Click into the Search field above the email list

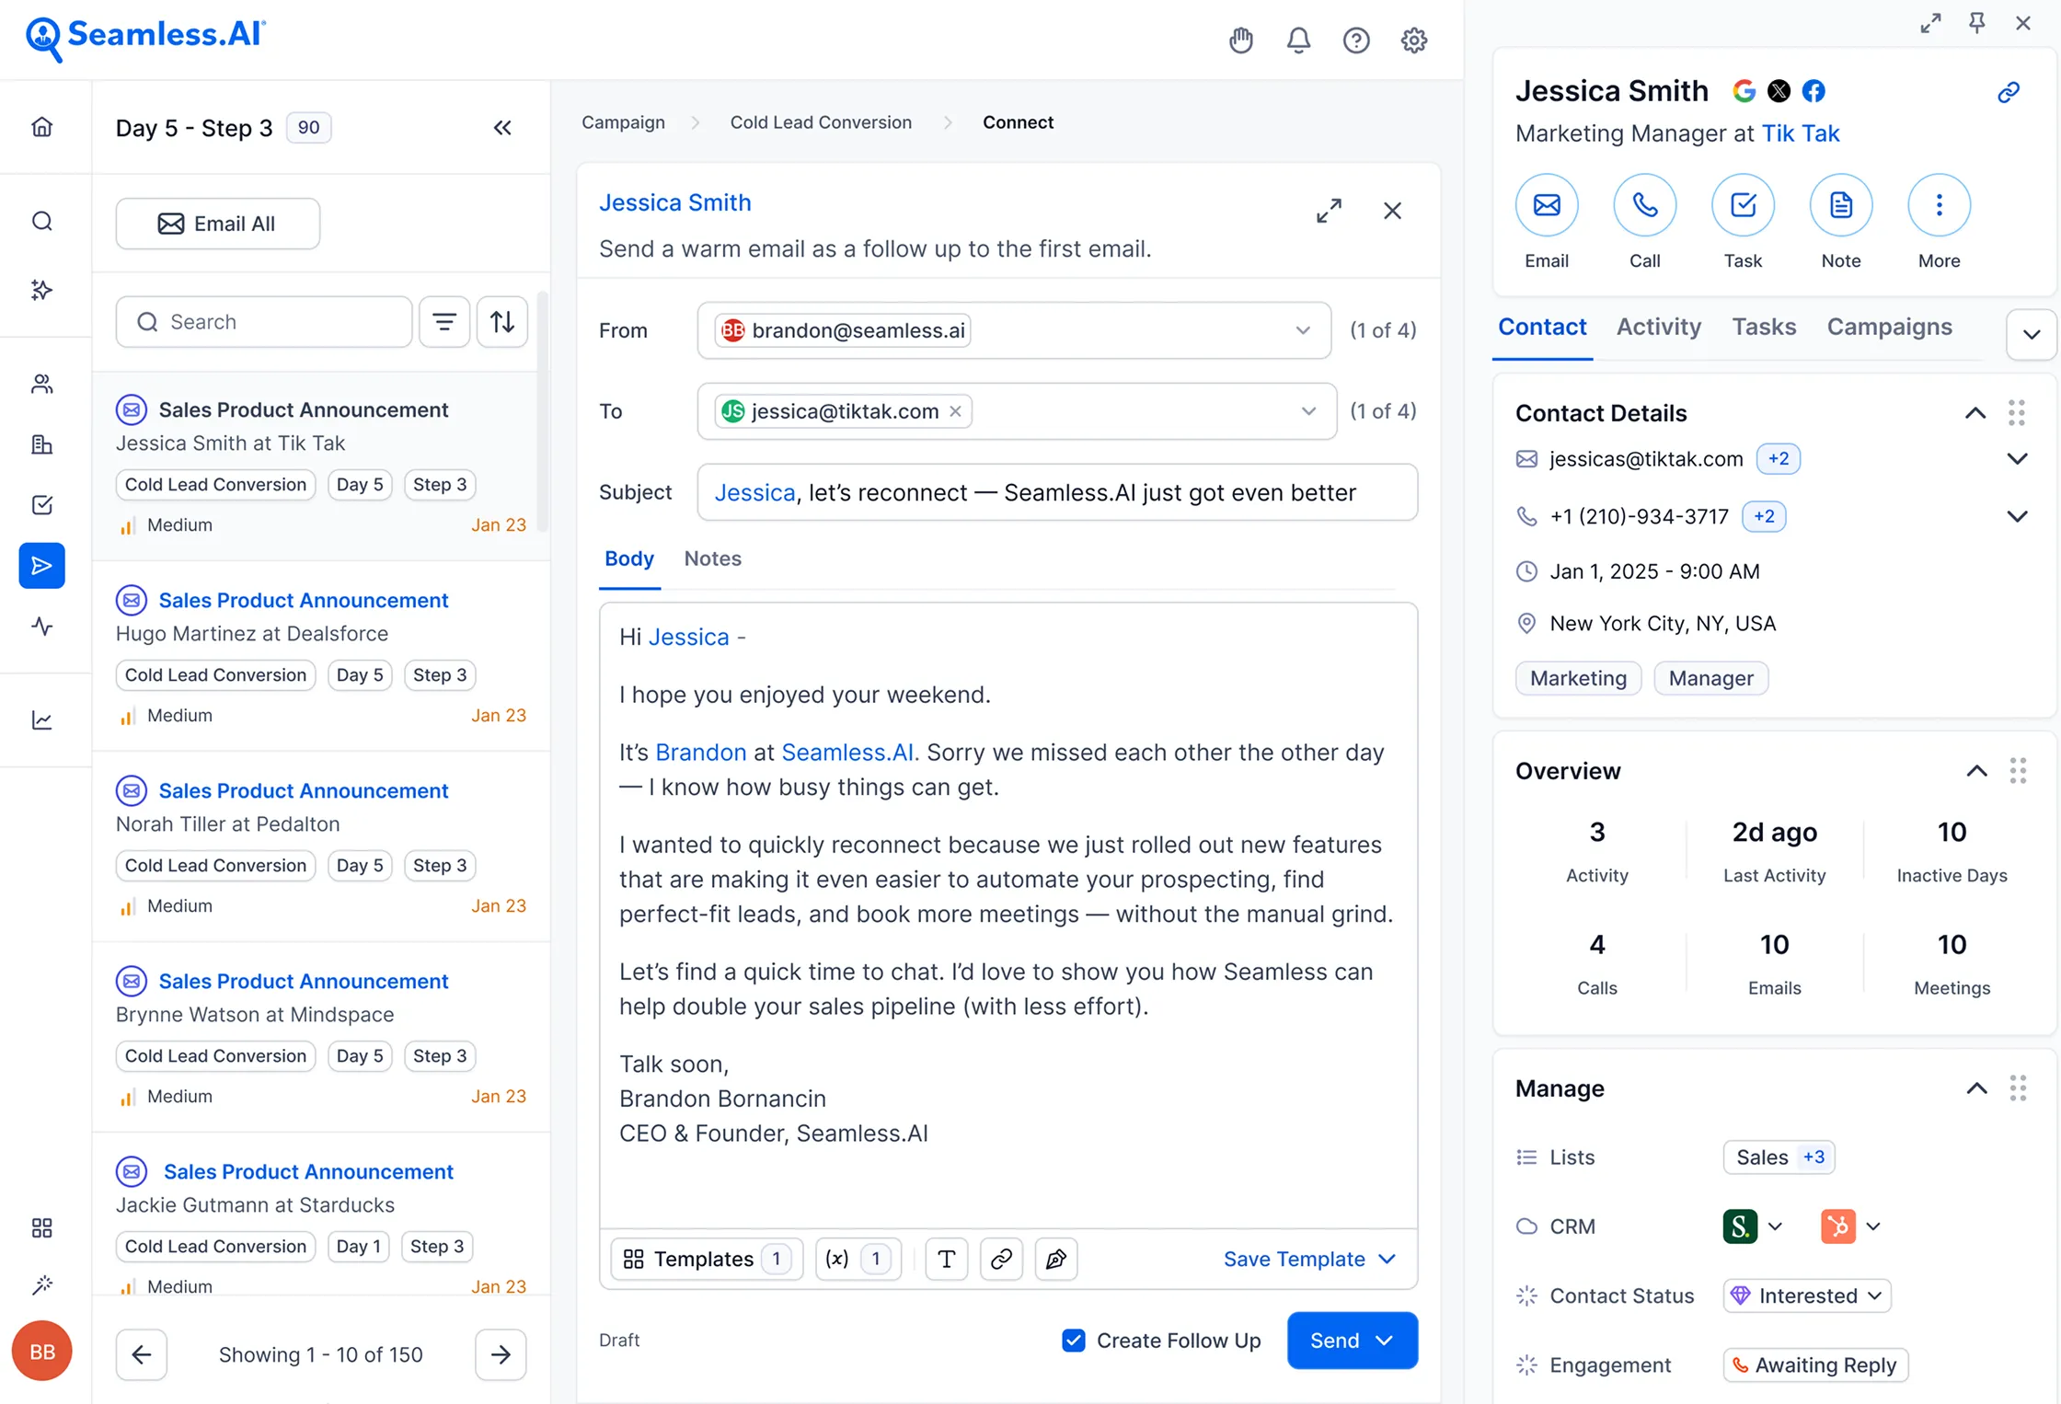[264, 321]
